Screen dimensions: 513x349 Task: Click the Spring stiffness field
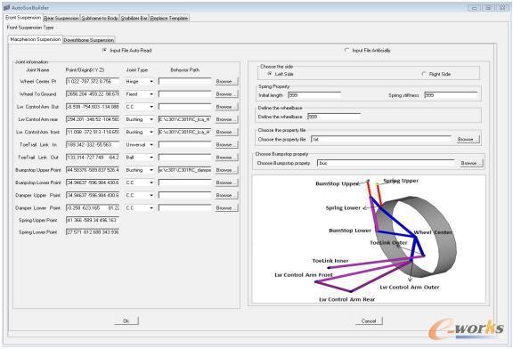click(451, 95)
